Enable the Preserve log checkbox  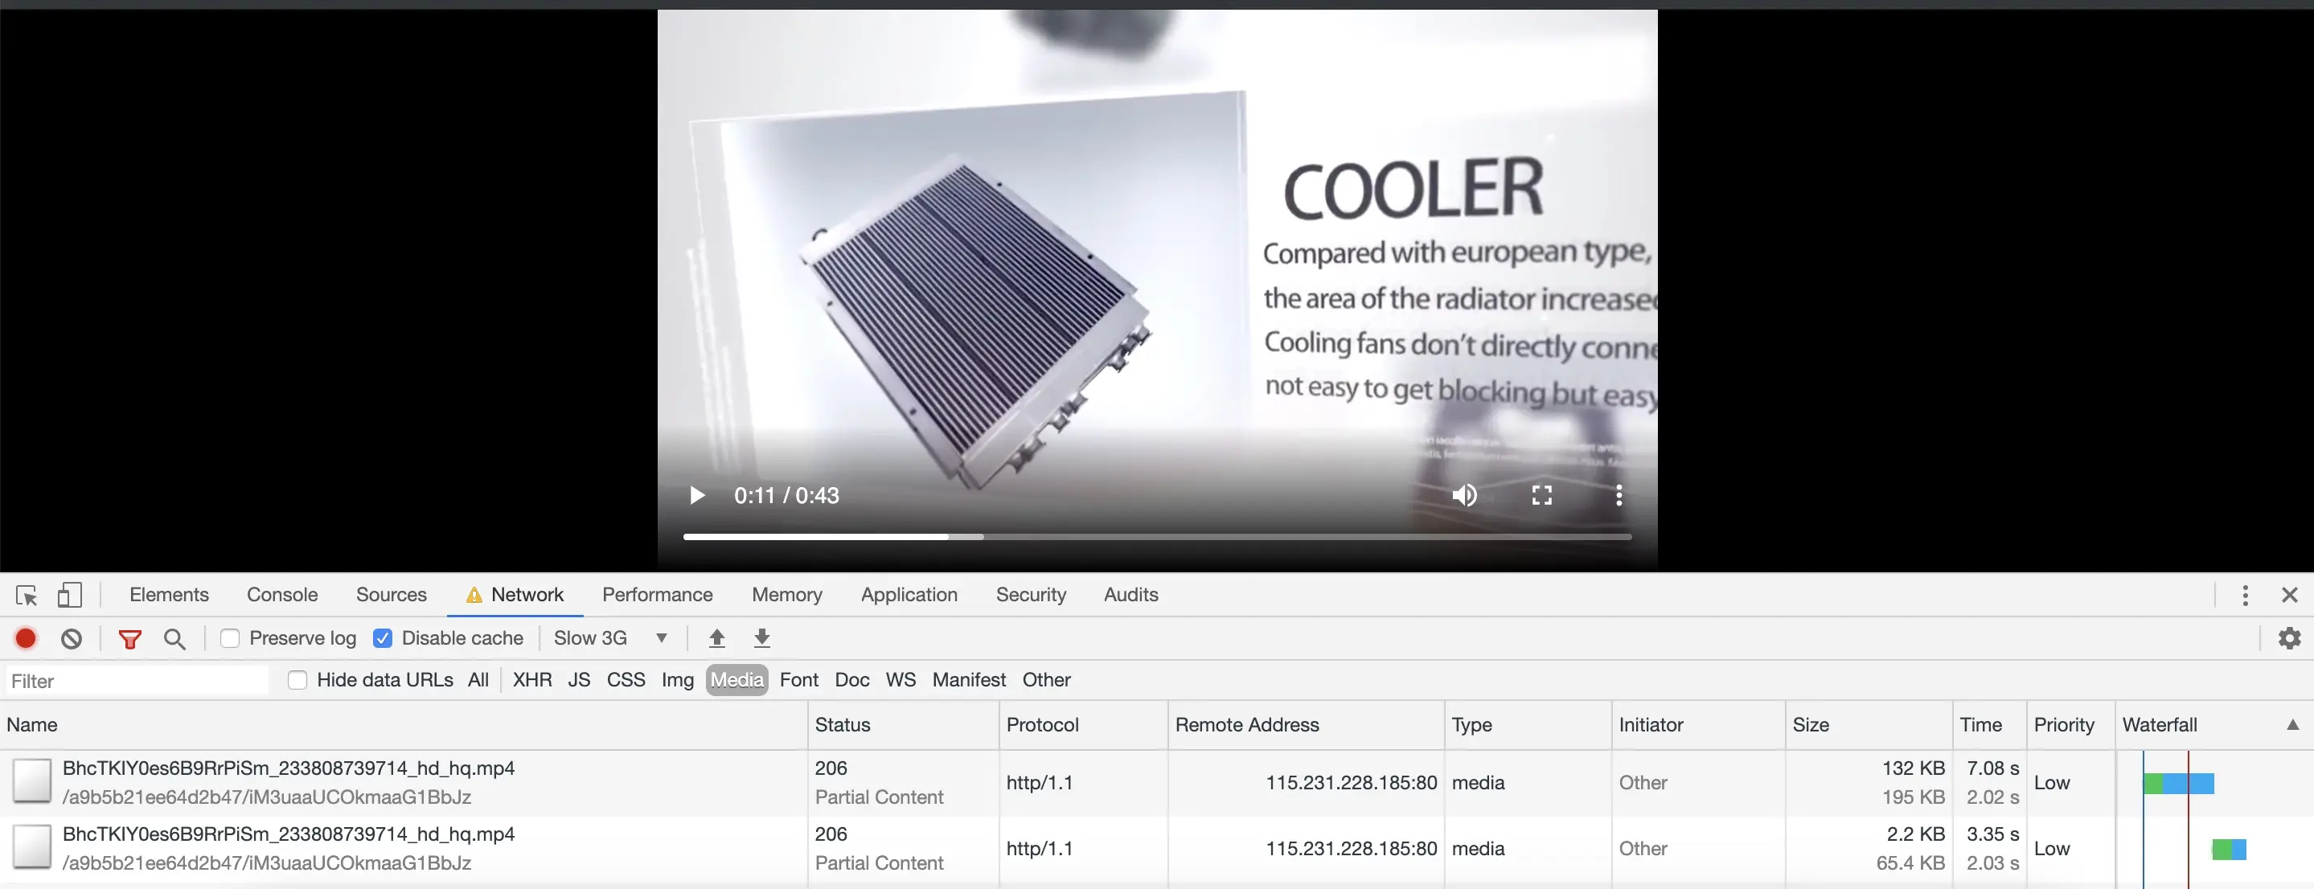(230, 638)
